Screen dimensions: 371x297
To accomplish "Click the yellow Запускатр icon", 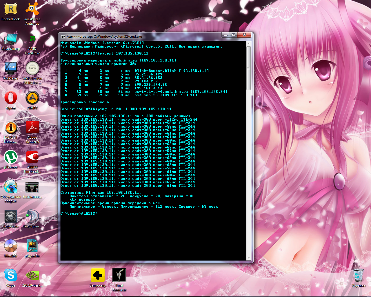I will 98,278.
